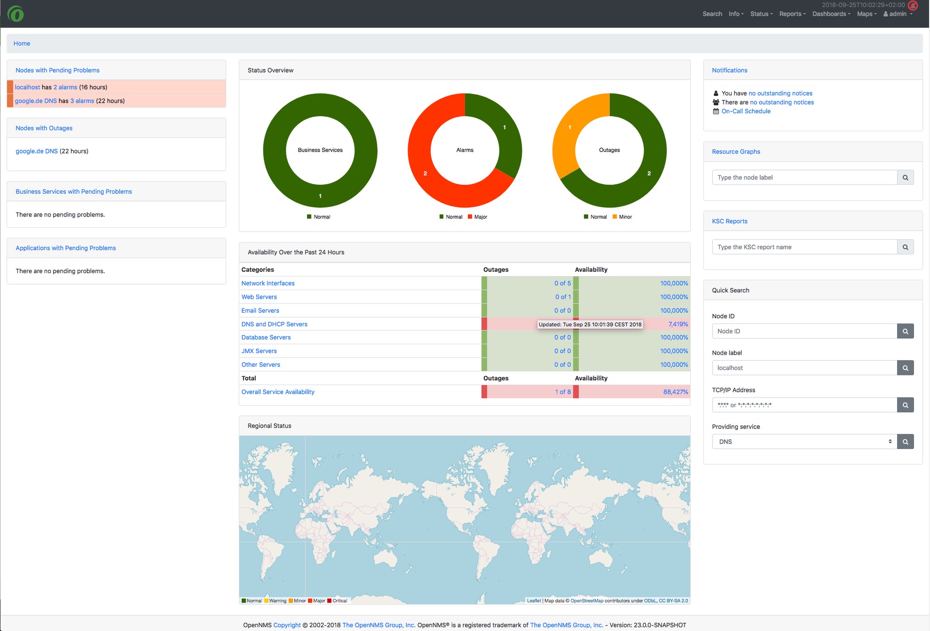Click the 'Type the node label' input field
The width and height of the screenshot is (930, 631).
click(804, 177)
